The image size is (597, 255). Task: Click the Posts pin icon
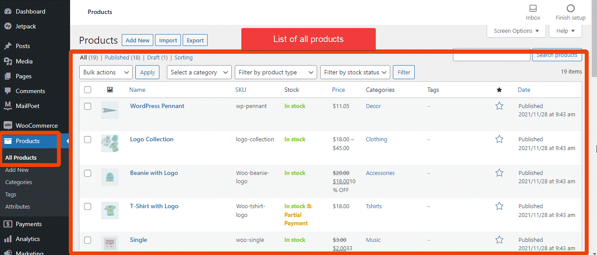click(x=8, y=46)
